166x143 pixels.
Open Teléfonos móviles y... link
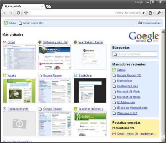pyautogui.click(x=92, y=109)
